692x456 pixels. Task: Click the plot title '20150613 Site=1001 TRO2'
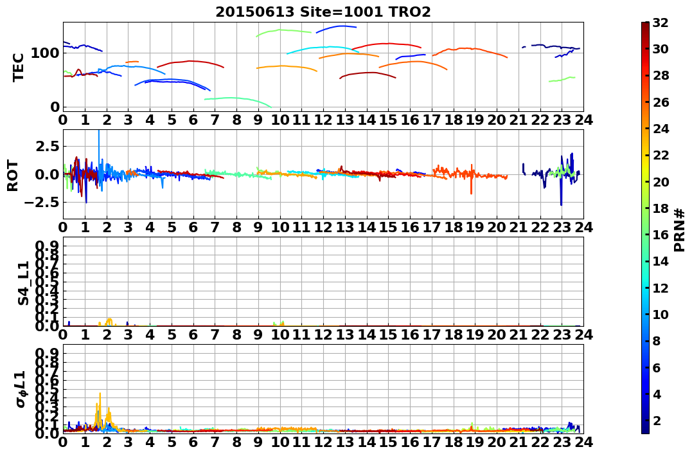[323, 12]
